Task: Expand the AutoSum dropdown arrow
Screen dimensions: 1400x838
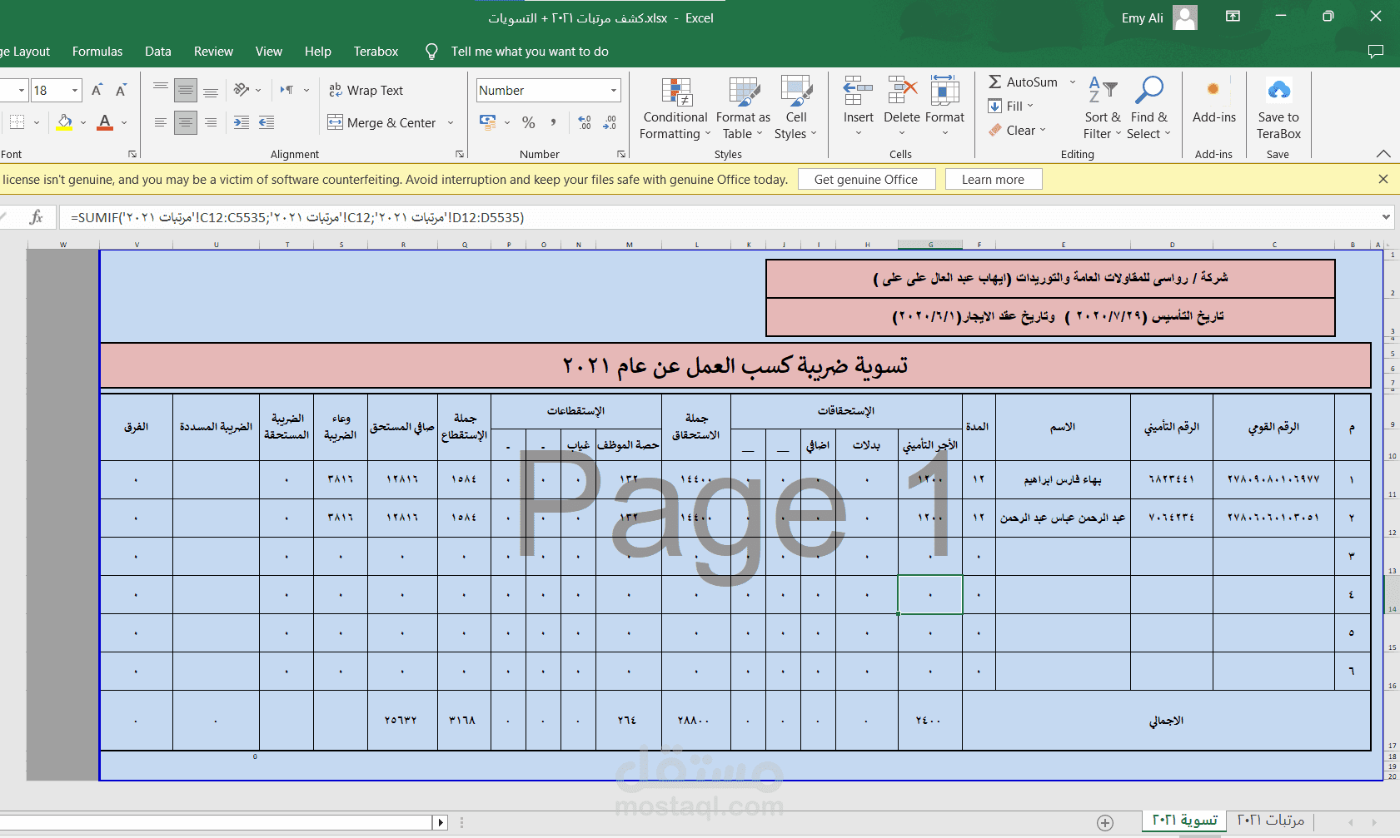Action: (x=1073, y=82)
